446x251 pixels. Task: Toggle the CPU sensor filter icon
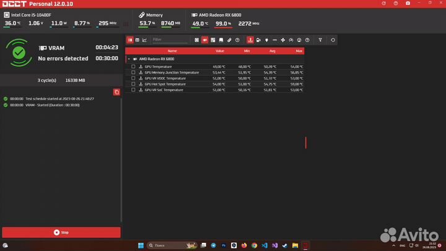tap(196, 40)
